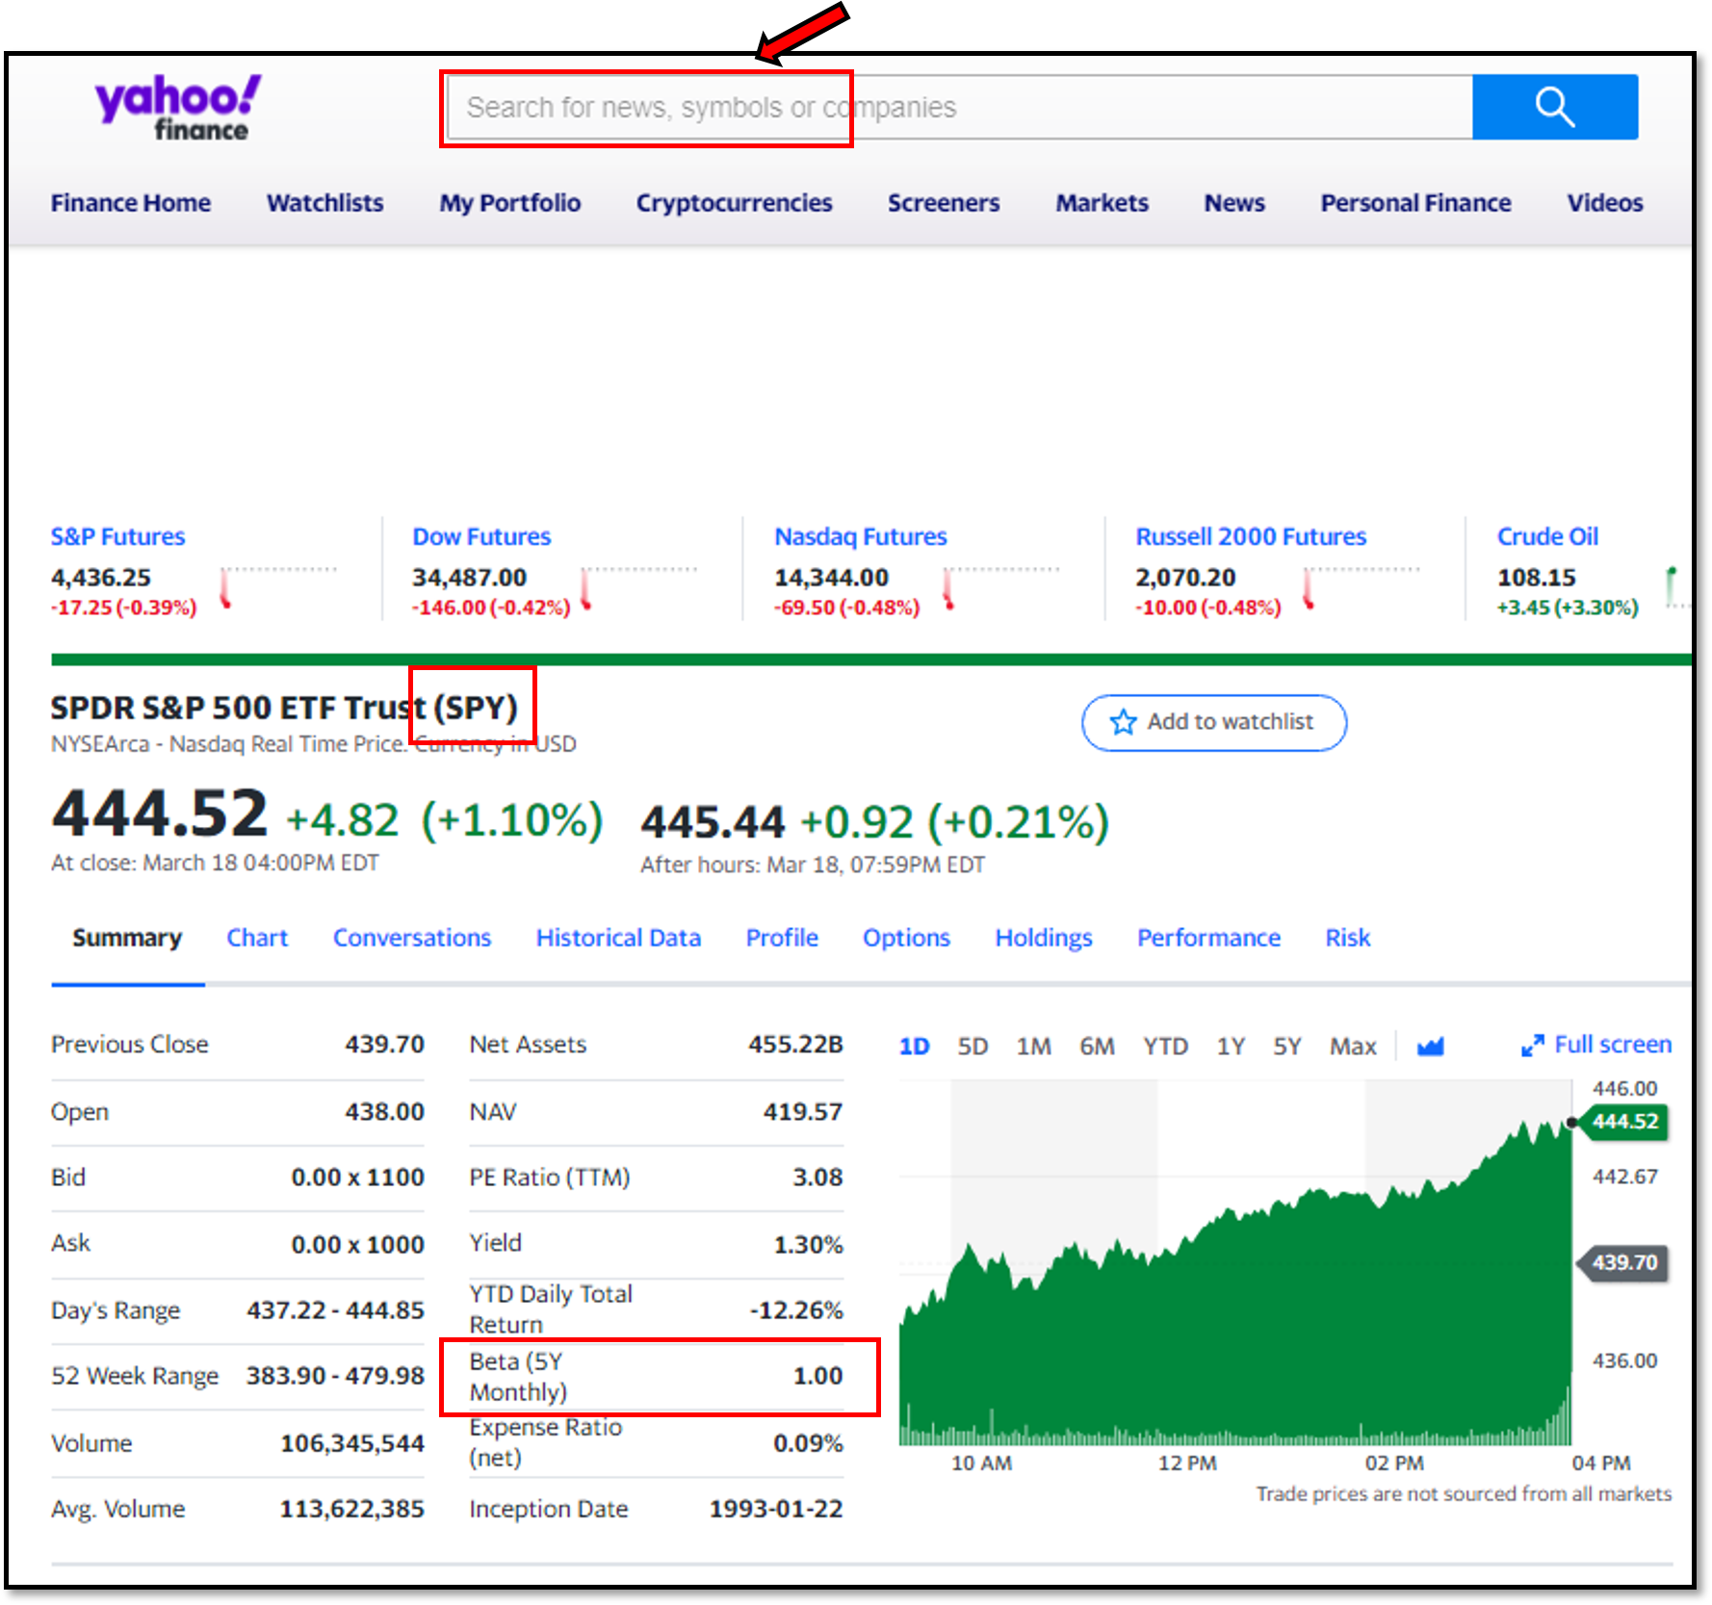The image size is (1712, 1605).
Task: Click the Full screen expand arrows icon
Action: click(x=1532, y=1046)
